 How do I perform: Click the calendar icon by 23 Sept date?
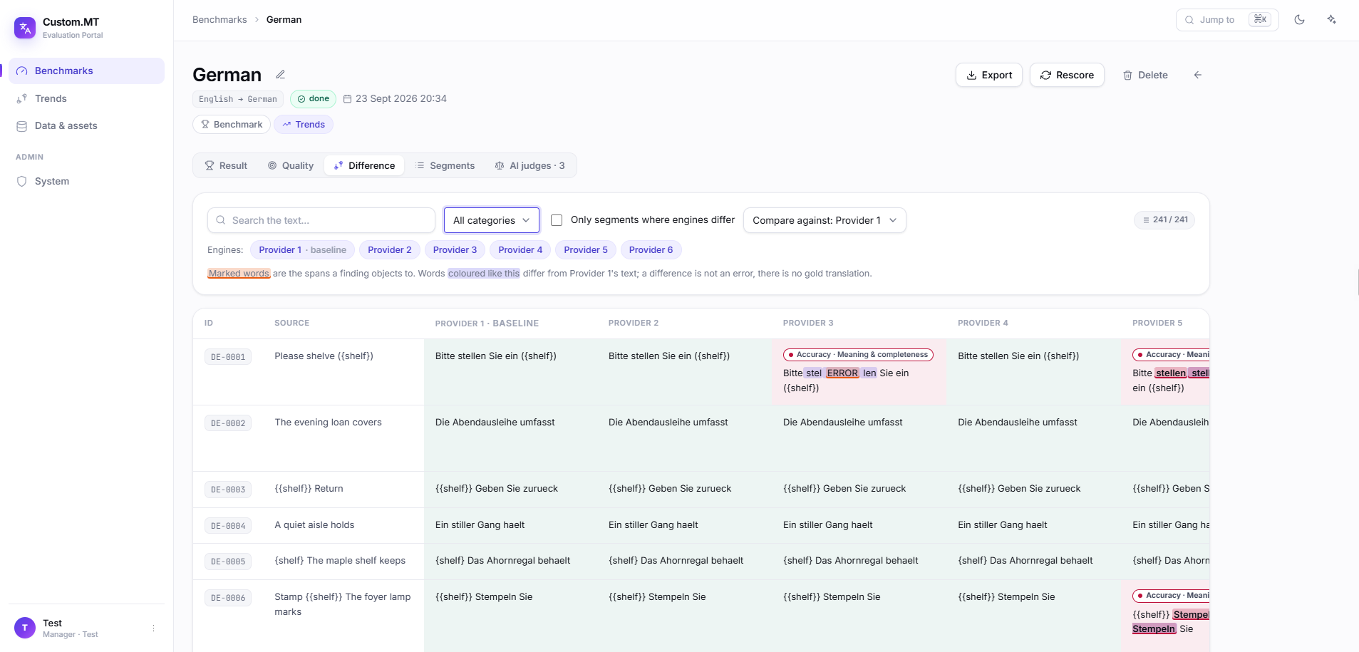348,99
